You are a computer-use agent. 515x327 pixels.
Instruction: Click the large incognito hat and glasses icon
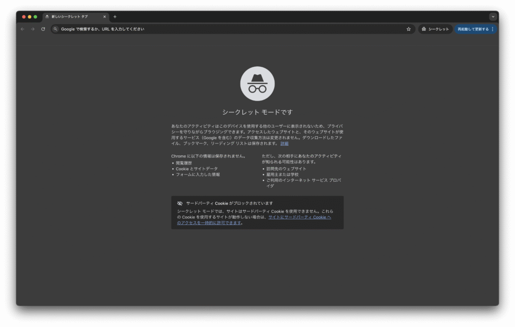[x=257, y=84]
